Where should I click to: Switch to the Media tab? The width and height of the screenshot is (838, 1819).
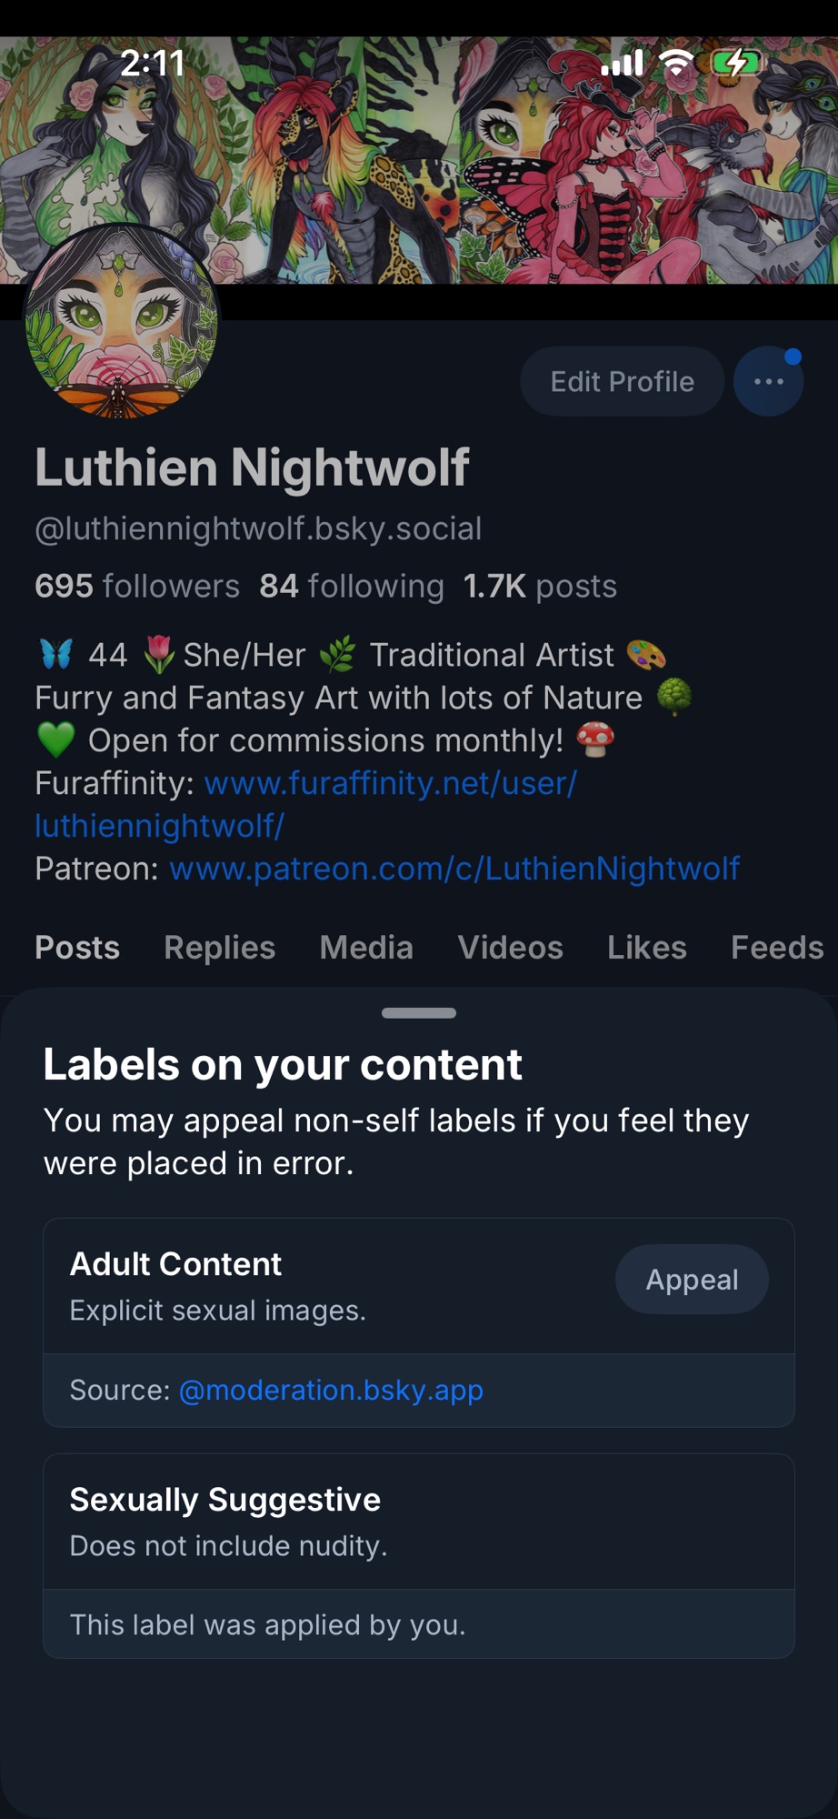tap(366, 948)
